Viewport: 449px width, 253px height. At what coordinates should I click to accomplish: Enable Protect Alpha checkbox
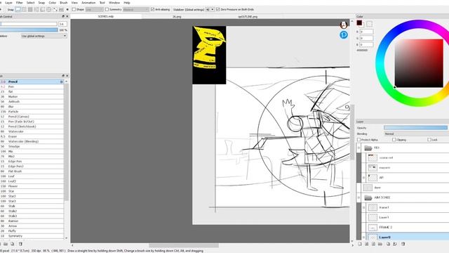tap(358, 140)
